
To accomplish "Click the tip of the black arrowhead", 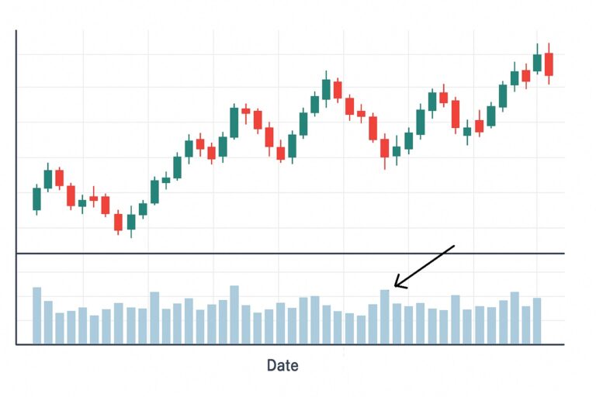I will [x=394, y=287].
